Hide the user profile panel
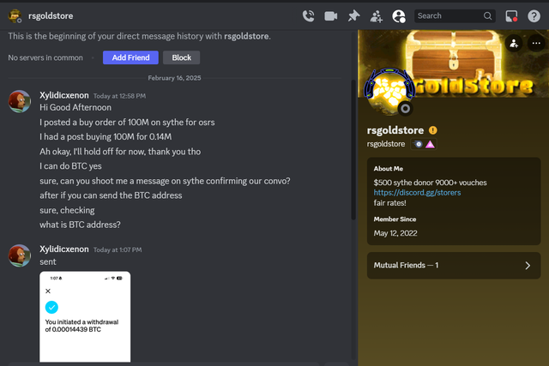This screenshot has height=366, width=549. click(399, 16)
